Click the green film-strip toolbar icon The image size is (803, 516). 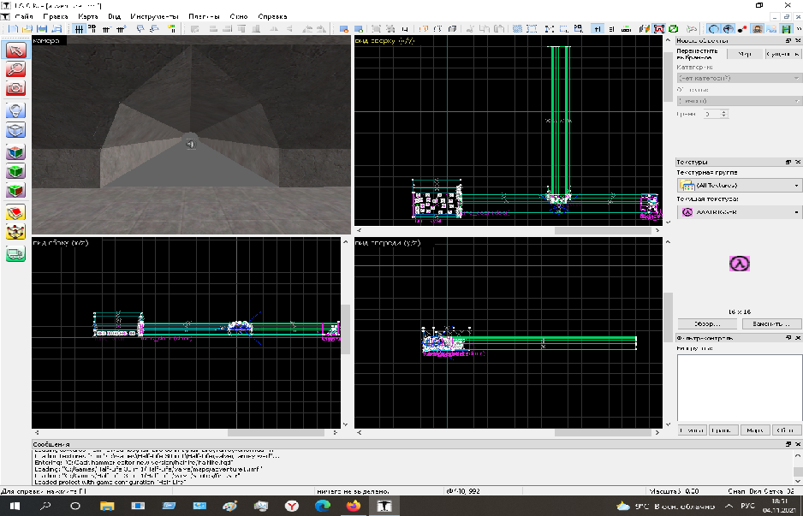(x=786, y=29)
